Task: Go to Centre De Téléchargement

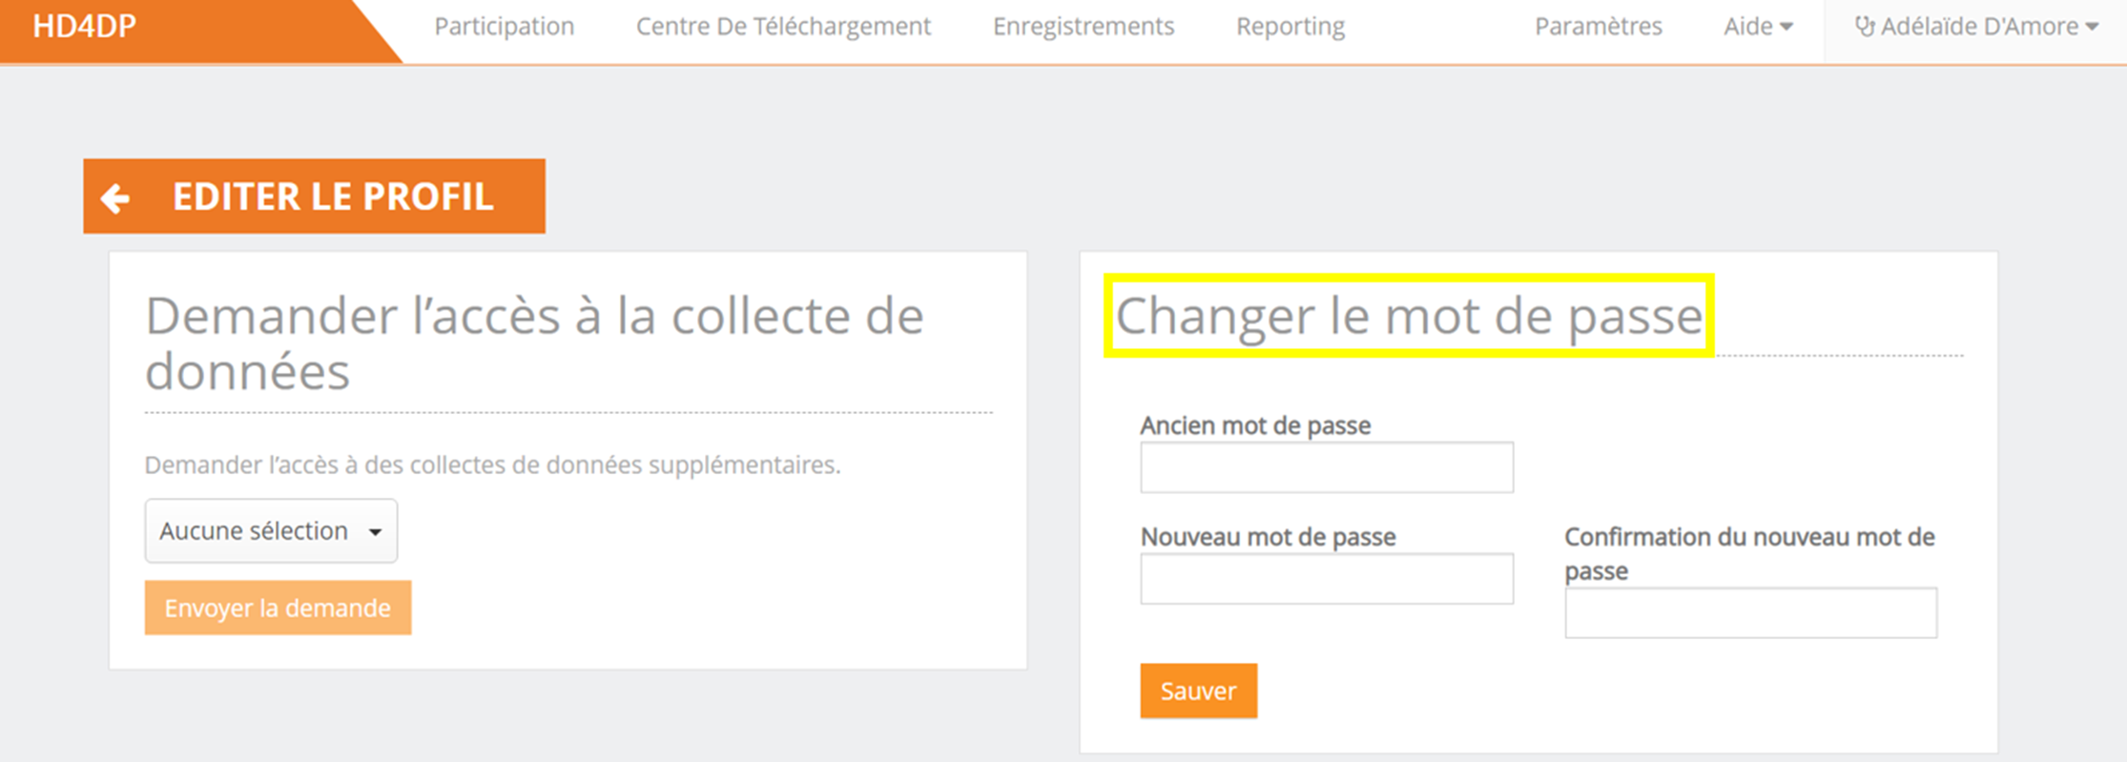Action: pos(783,27)
